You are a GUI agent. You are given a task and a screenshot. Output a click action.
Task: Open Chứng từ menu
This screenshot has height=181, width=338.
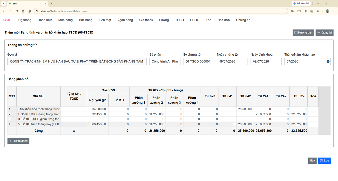coord(243,20)
